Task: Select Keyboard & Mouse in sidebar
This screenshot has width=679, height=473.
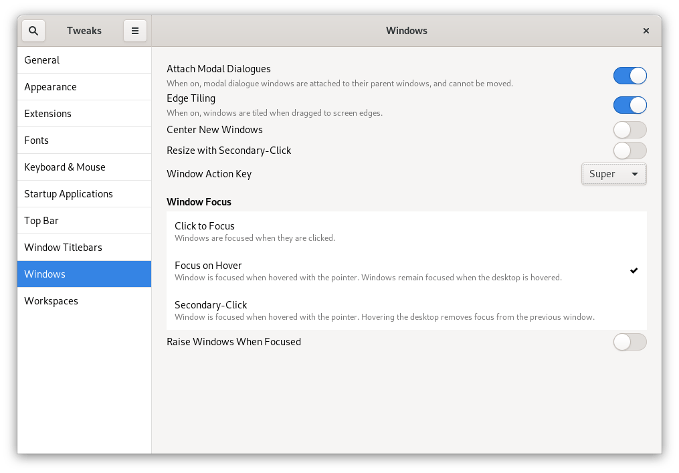Action: pyautogui.click(x=84, y=167)
